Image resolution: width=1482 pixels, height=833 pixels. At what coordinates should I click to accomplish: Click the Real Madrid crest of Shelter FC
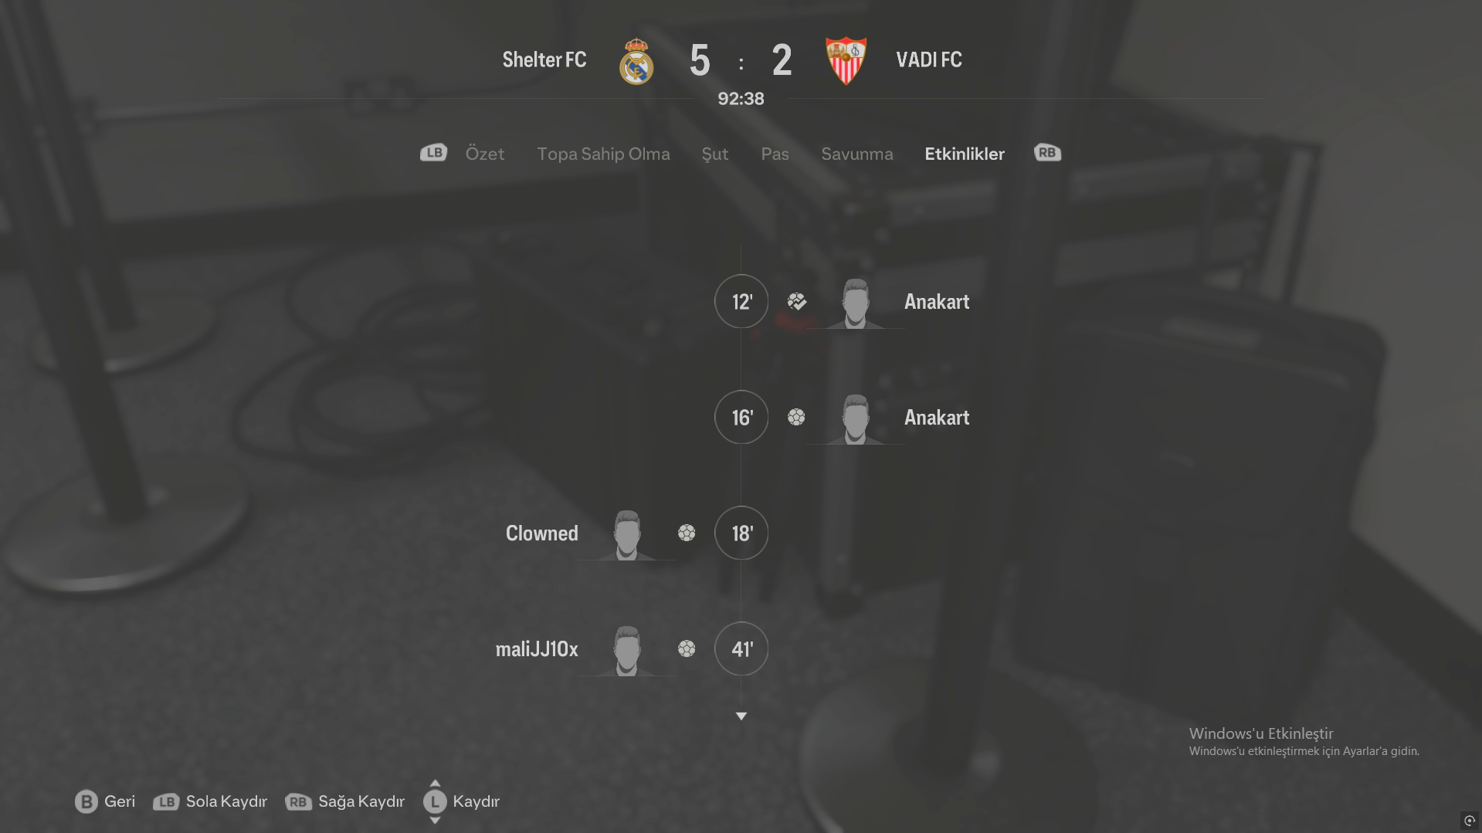[636, 61]
